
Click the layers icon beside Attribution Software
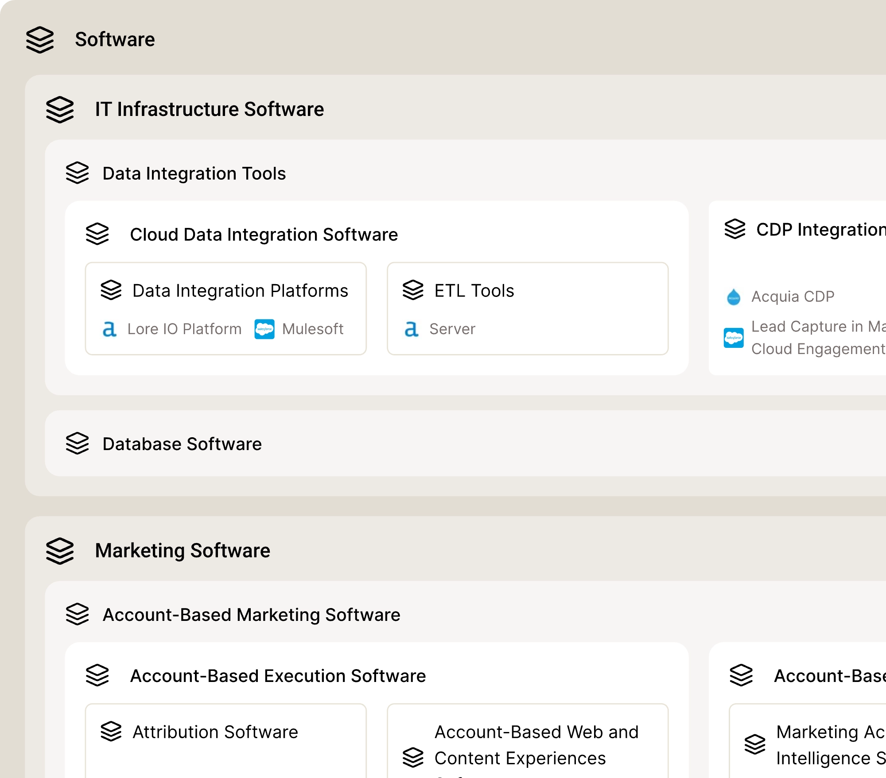click(112, 732)
